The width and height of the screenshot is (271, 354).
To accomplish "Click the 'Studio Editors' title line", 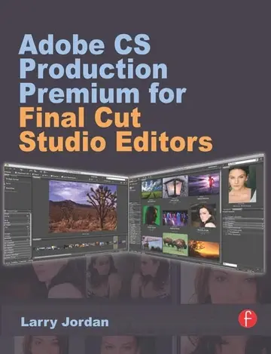I will coord(116,142).
